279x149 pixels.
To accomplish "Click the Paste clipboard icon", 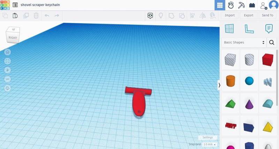I will click(x=15, y=15).
